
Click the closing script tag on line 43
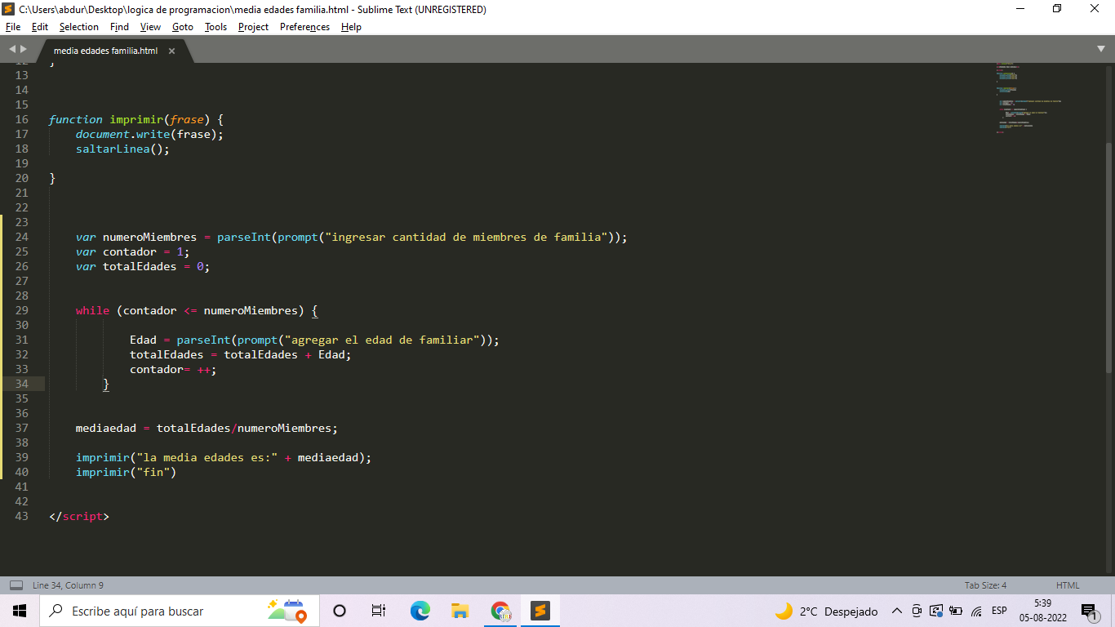coord(79,516)
